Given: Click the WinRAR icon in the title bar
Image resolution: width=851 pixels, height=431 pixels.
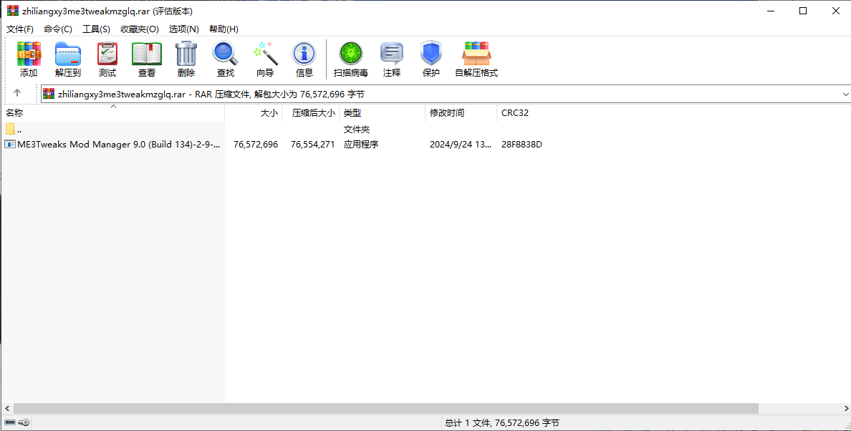Looking at the screenshot, I should pos(12,11).
